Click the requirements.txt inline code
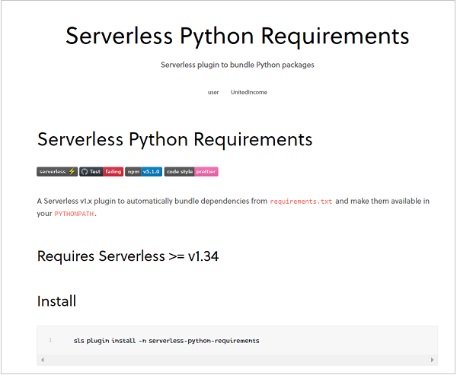Image resolution: width=457 pixels, height=375 pixels. click(301, 202)
